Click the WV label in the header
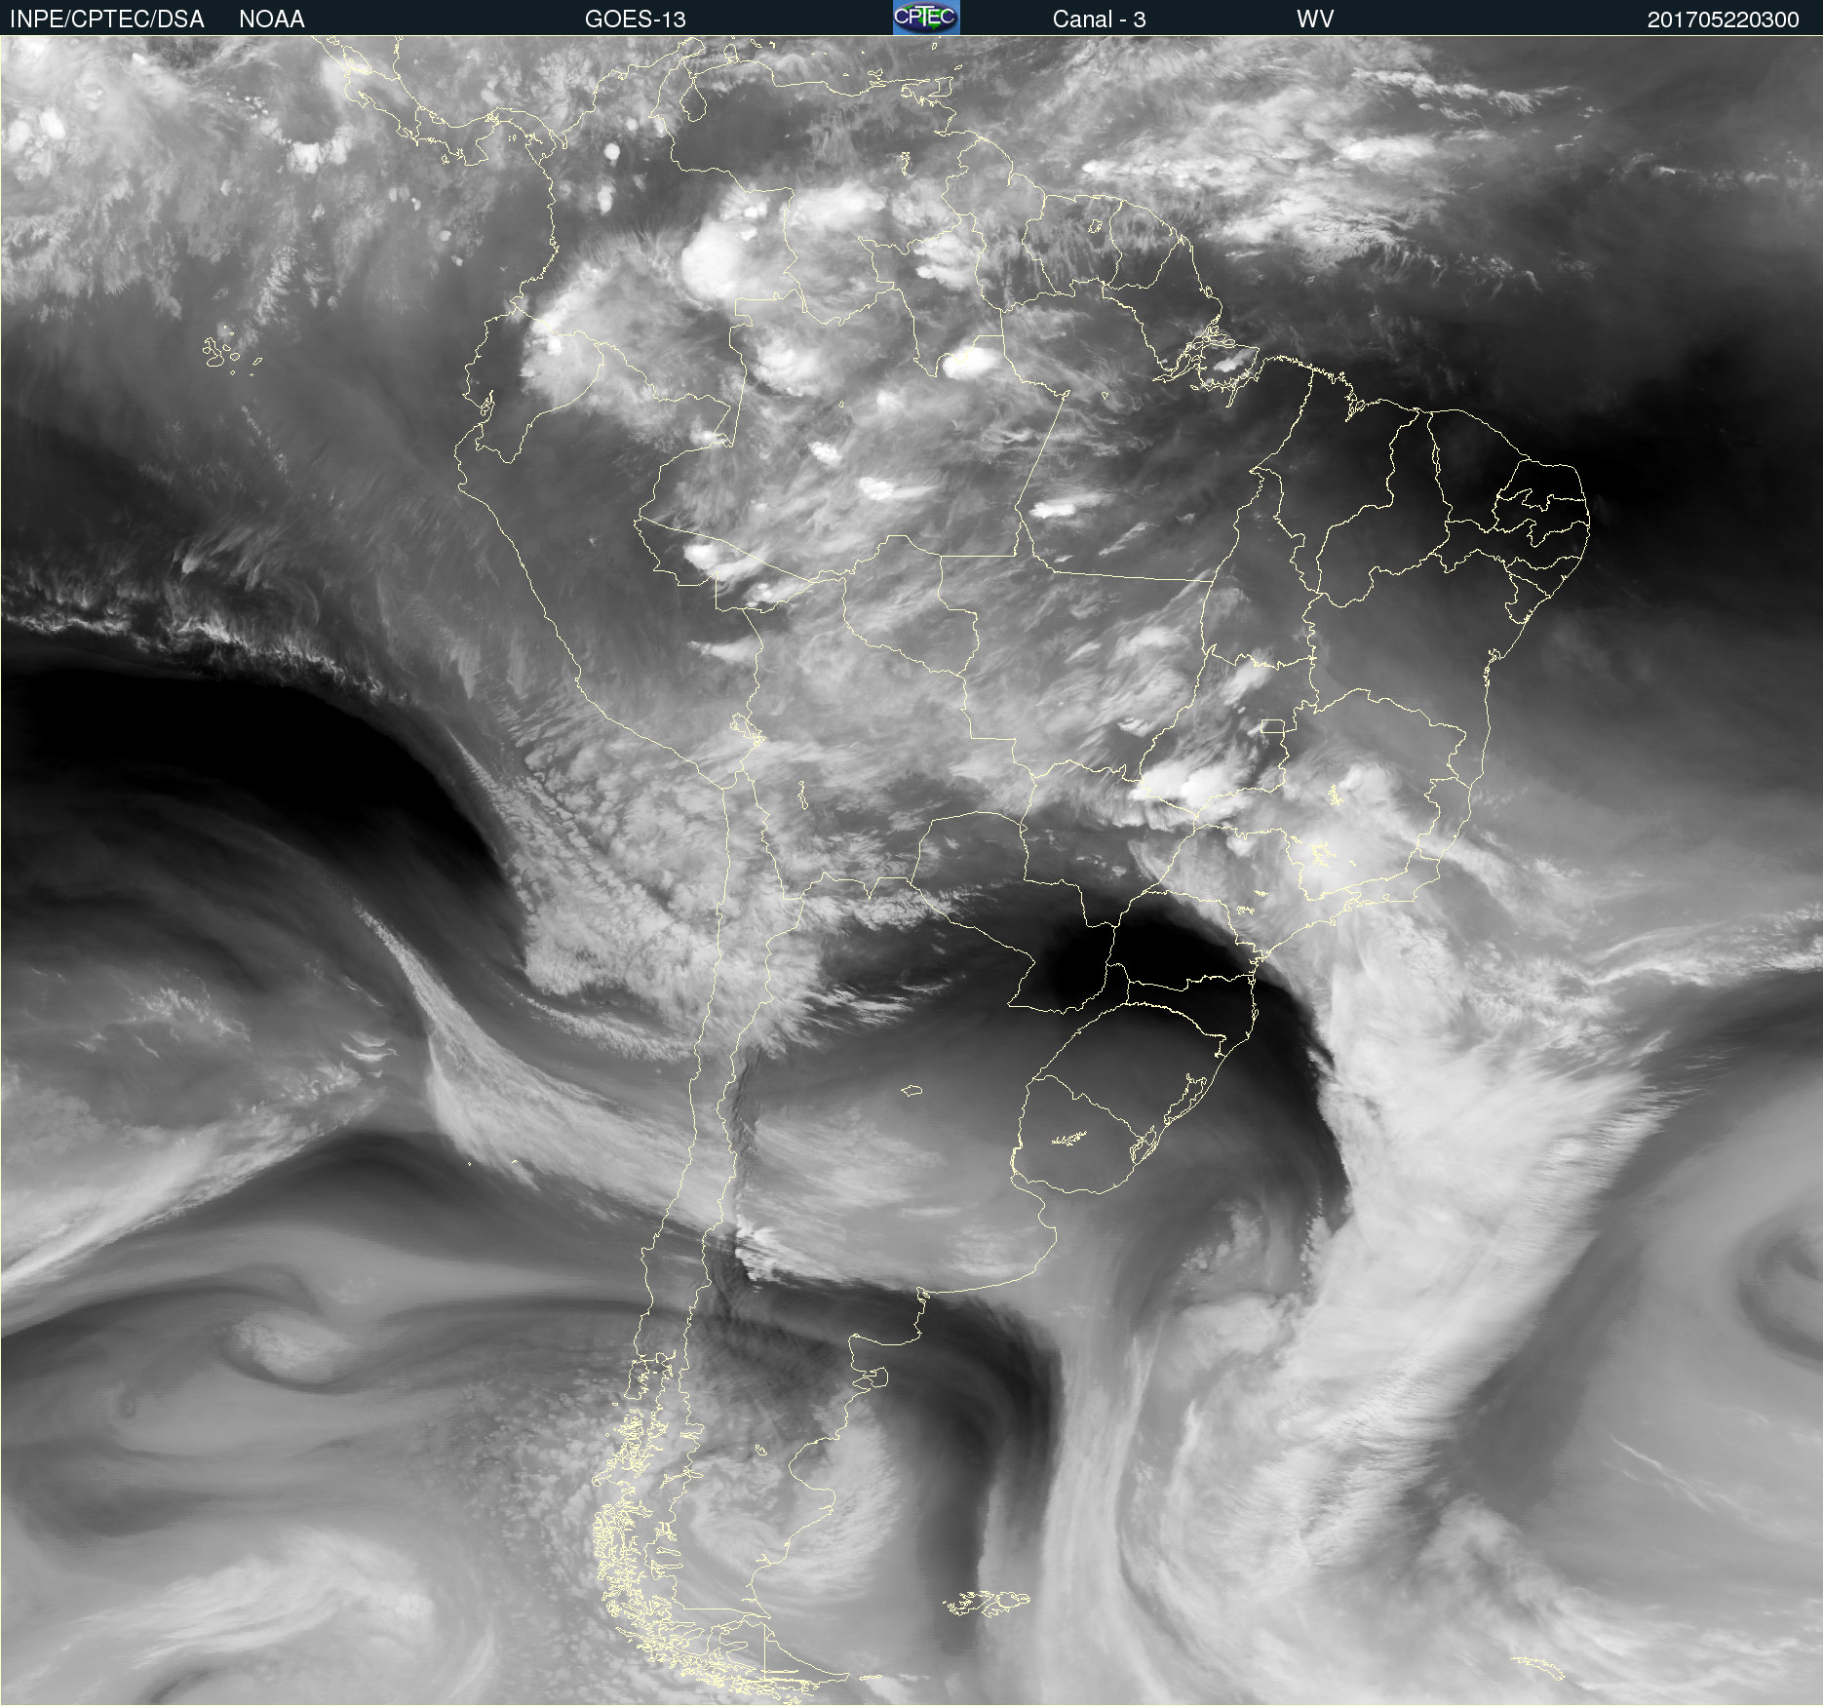1823x1706 pixels. point(1315,19)
